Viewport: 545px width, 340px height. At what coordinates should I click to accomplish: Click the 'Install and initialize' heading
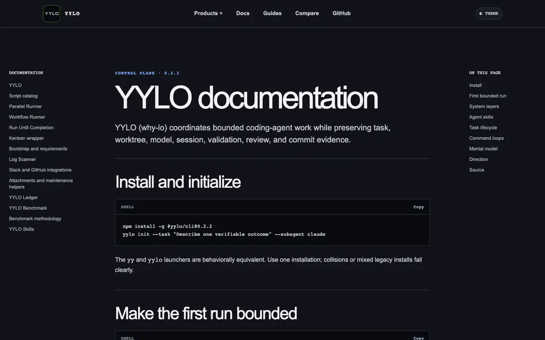pos(178,182)
